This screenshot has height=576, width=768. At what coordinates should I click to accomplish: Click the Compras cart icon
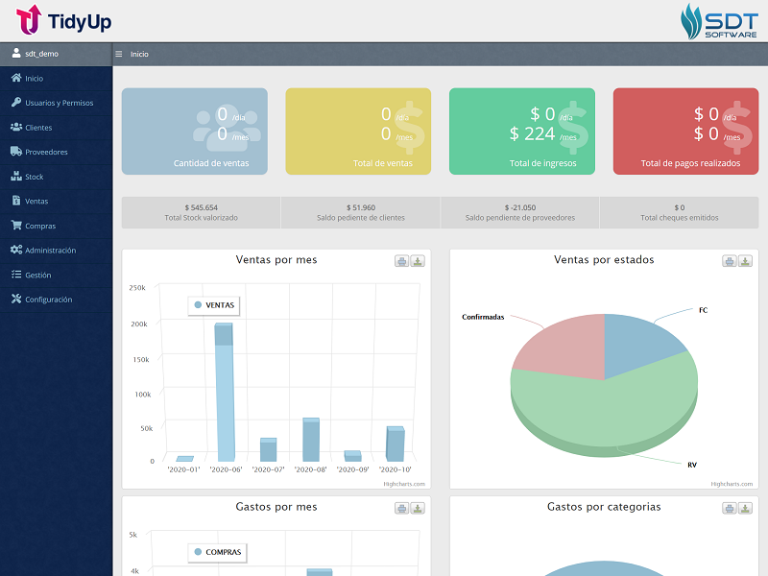coord(16,226)
